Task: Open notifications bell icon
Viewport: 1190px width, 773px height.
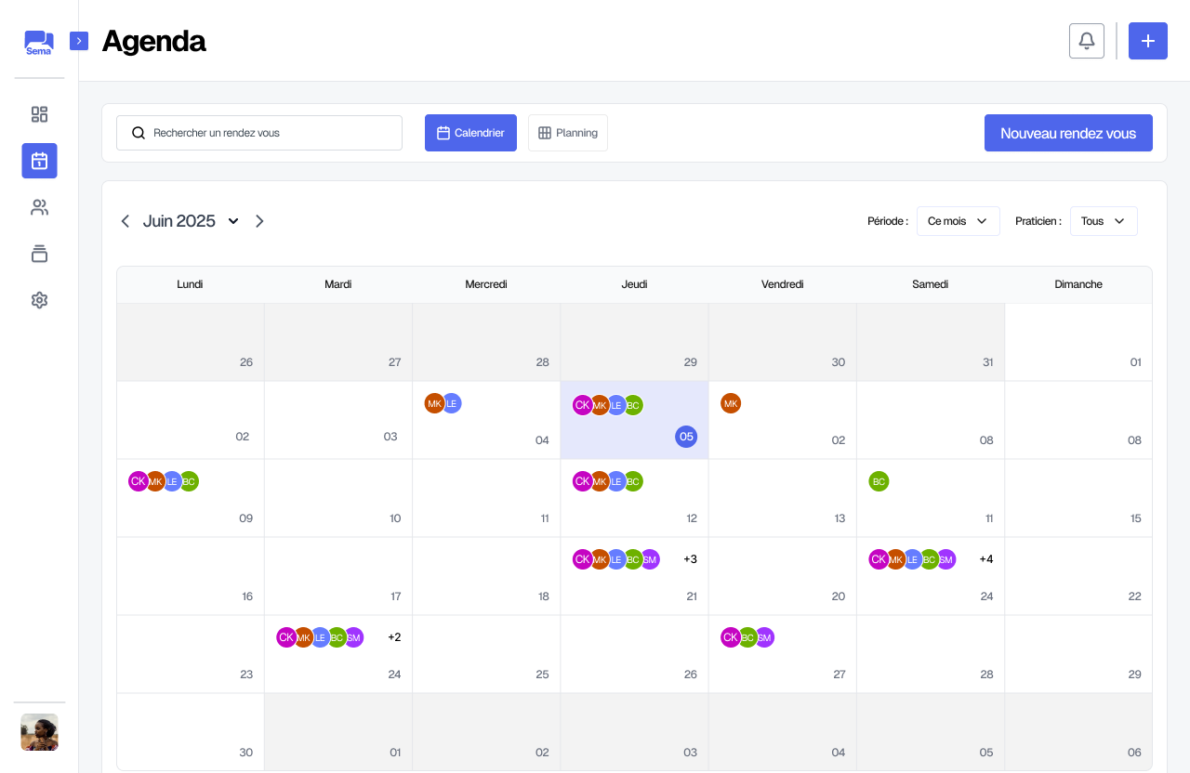Action: [1087, 41]
